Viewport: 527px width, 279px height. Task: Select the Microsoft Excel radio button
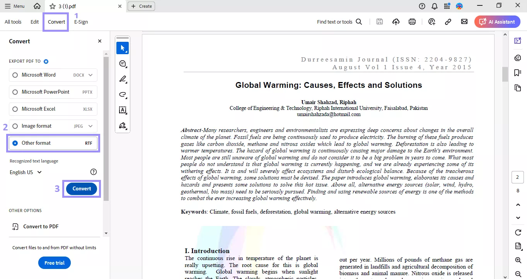click(15, 109)
